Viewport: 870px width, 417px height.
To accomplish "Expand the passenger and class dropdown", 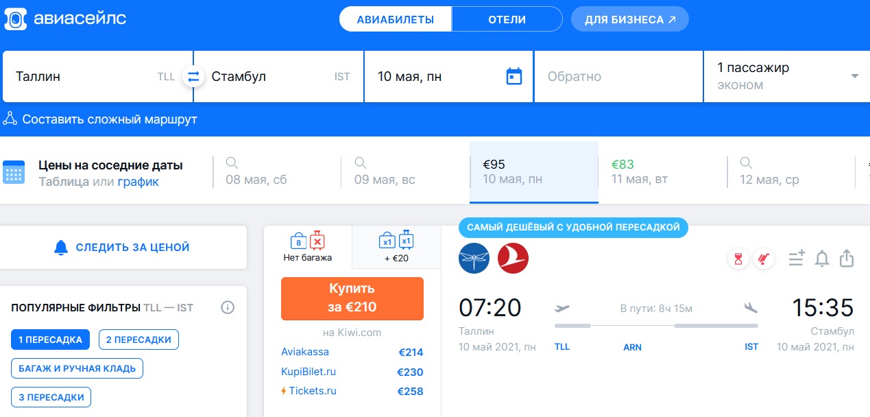I will [x=854, y=76].
